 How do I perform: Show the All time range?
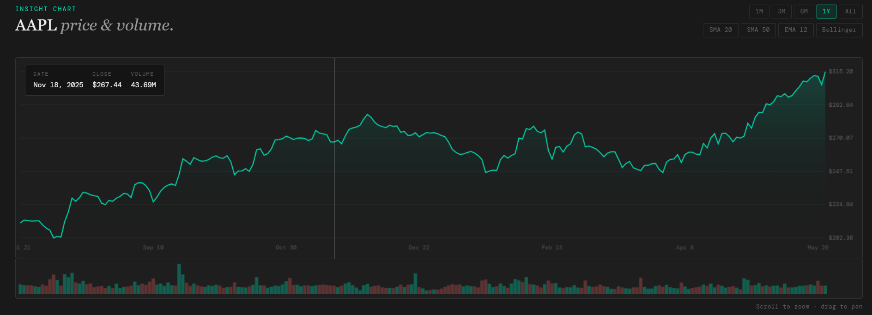(x=851, y=11)
